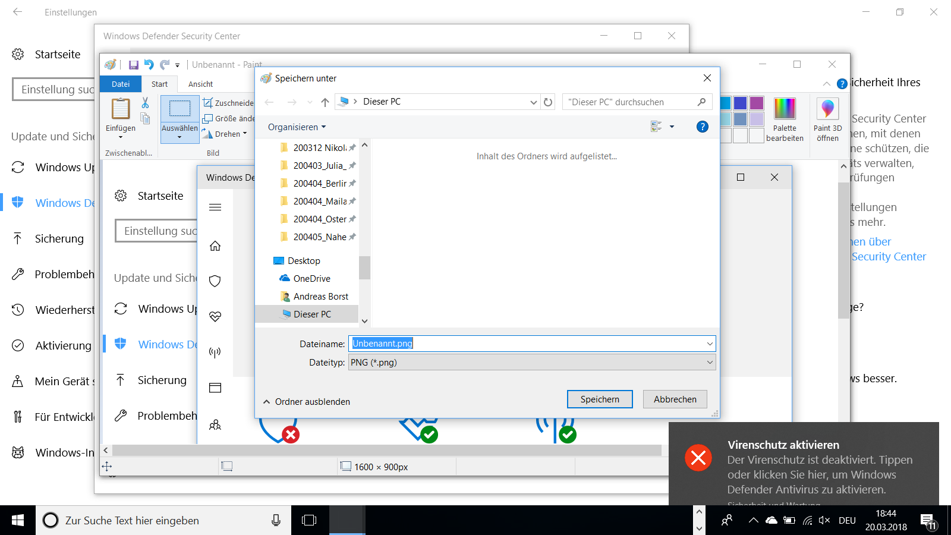
Task: Select the 200404_Maila folder
Action: (317, 202)
